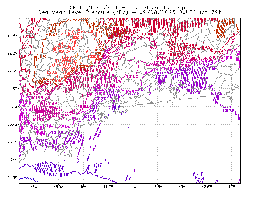Click the '23.7S' latitude axis label

[x=12, y=142]
